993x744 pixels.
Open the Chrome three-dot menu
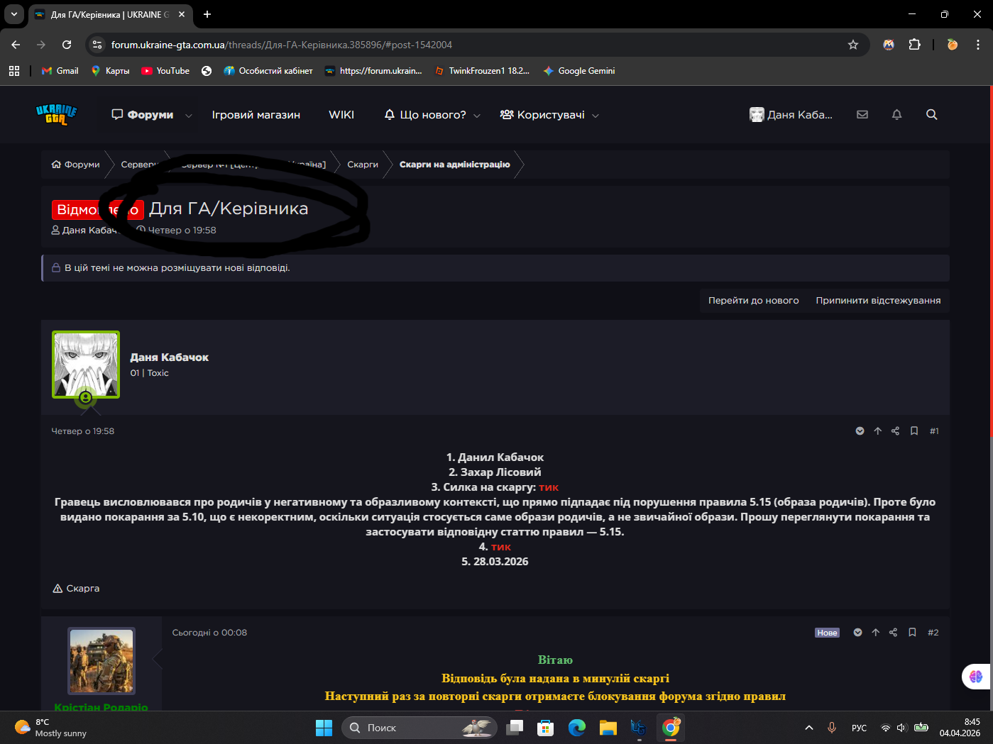click(x=979, y=45)
